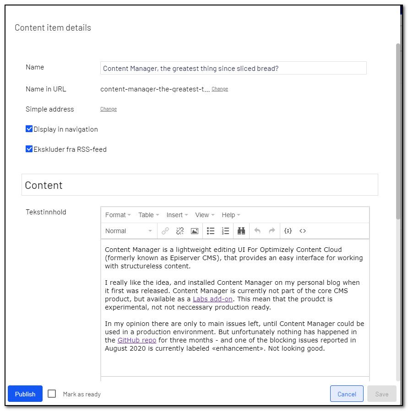
Task: Apply bullet list formatting
Action: (x=211, y=231)
